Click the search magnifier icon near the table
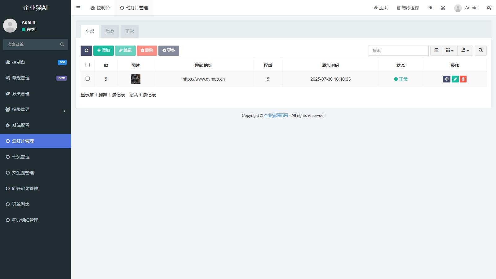 (480, 50)
